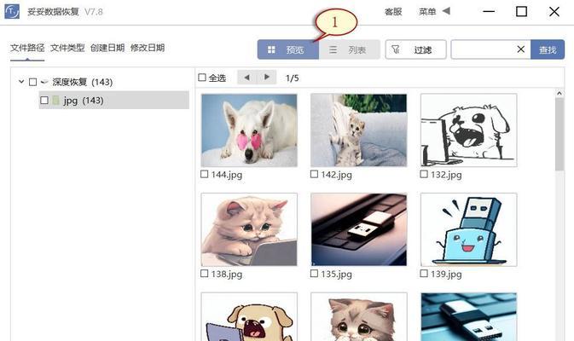Viewport: 574px width, 341px height.
Task: Check the 142.jpg checkbox
Action: 314,174
